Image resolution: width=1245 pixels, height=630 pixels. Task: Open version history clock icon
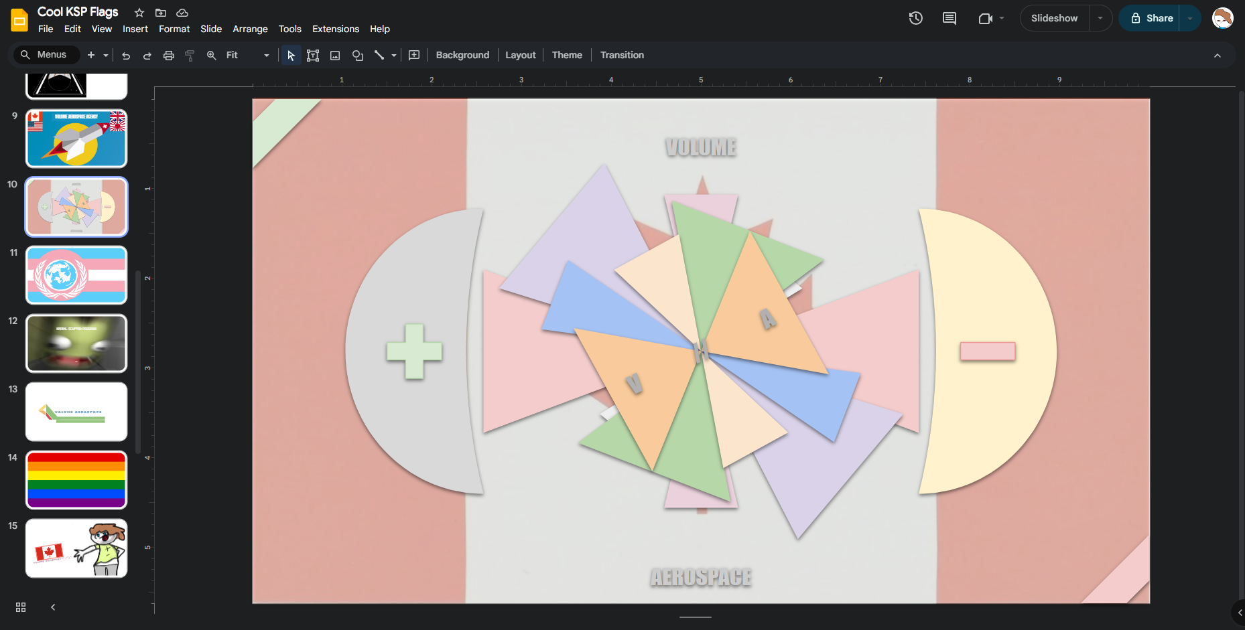pos(916,18)
